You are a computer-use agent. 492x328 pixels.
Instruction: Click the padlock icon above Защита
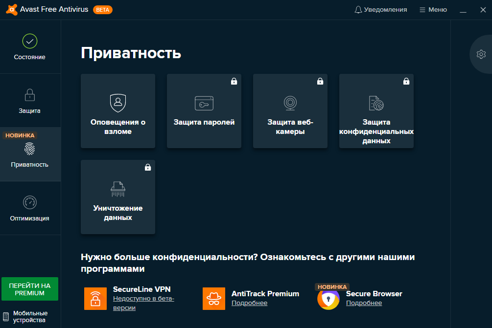coord(30,95)
